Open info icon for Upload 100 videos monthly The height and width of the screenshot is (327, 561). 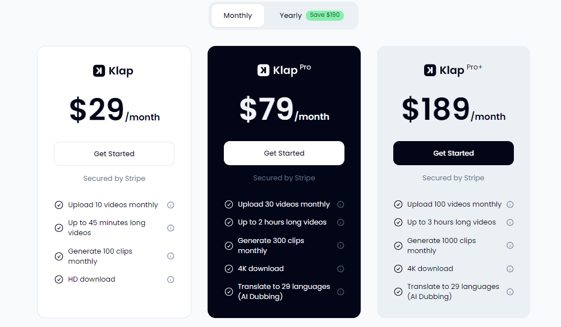click(510, 204)
